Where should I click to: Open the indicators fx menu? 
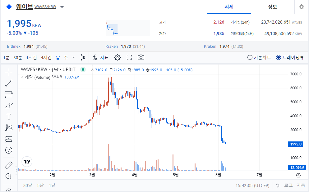[95, 57]
